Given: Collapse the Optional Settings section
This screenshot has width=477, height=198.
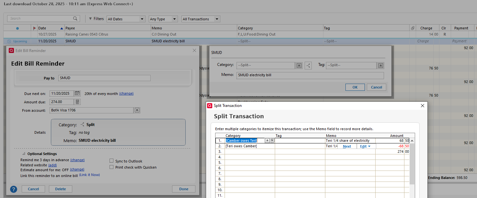Looking at the screenshot, I should (24, 154).
